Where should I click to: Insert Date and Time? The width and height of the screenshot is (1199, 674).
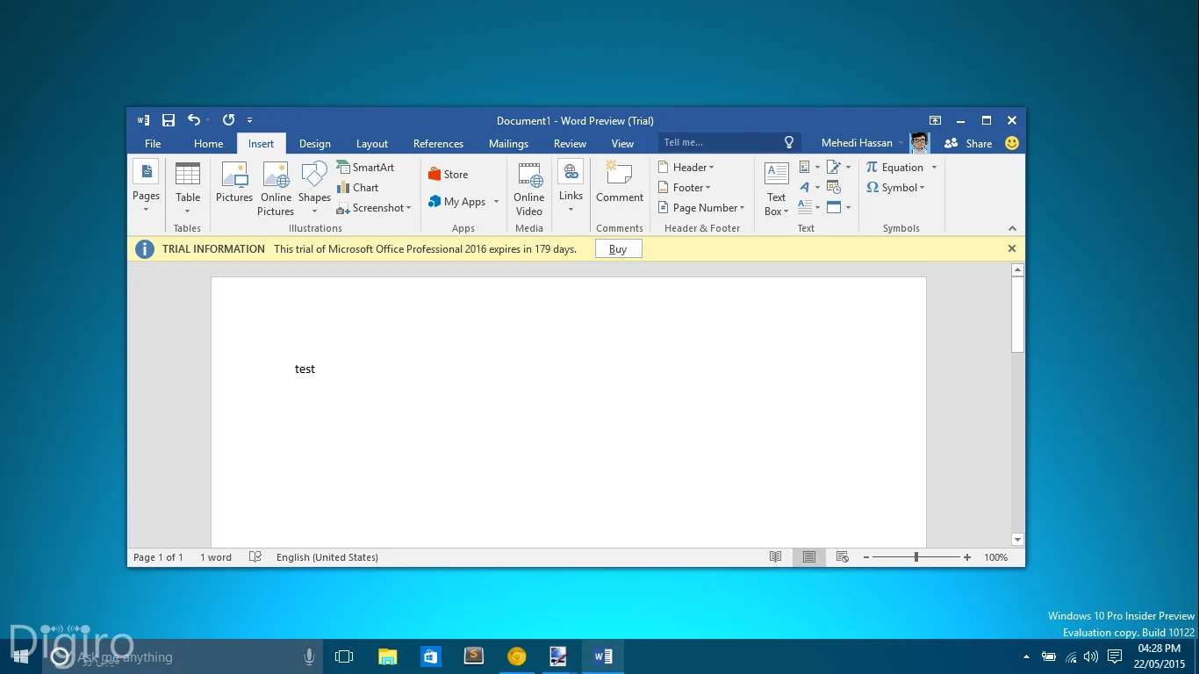coord(834,187)
